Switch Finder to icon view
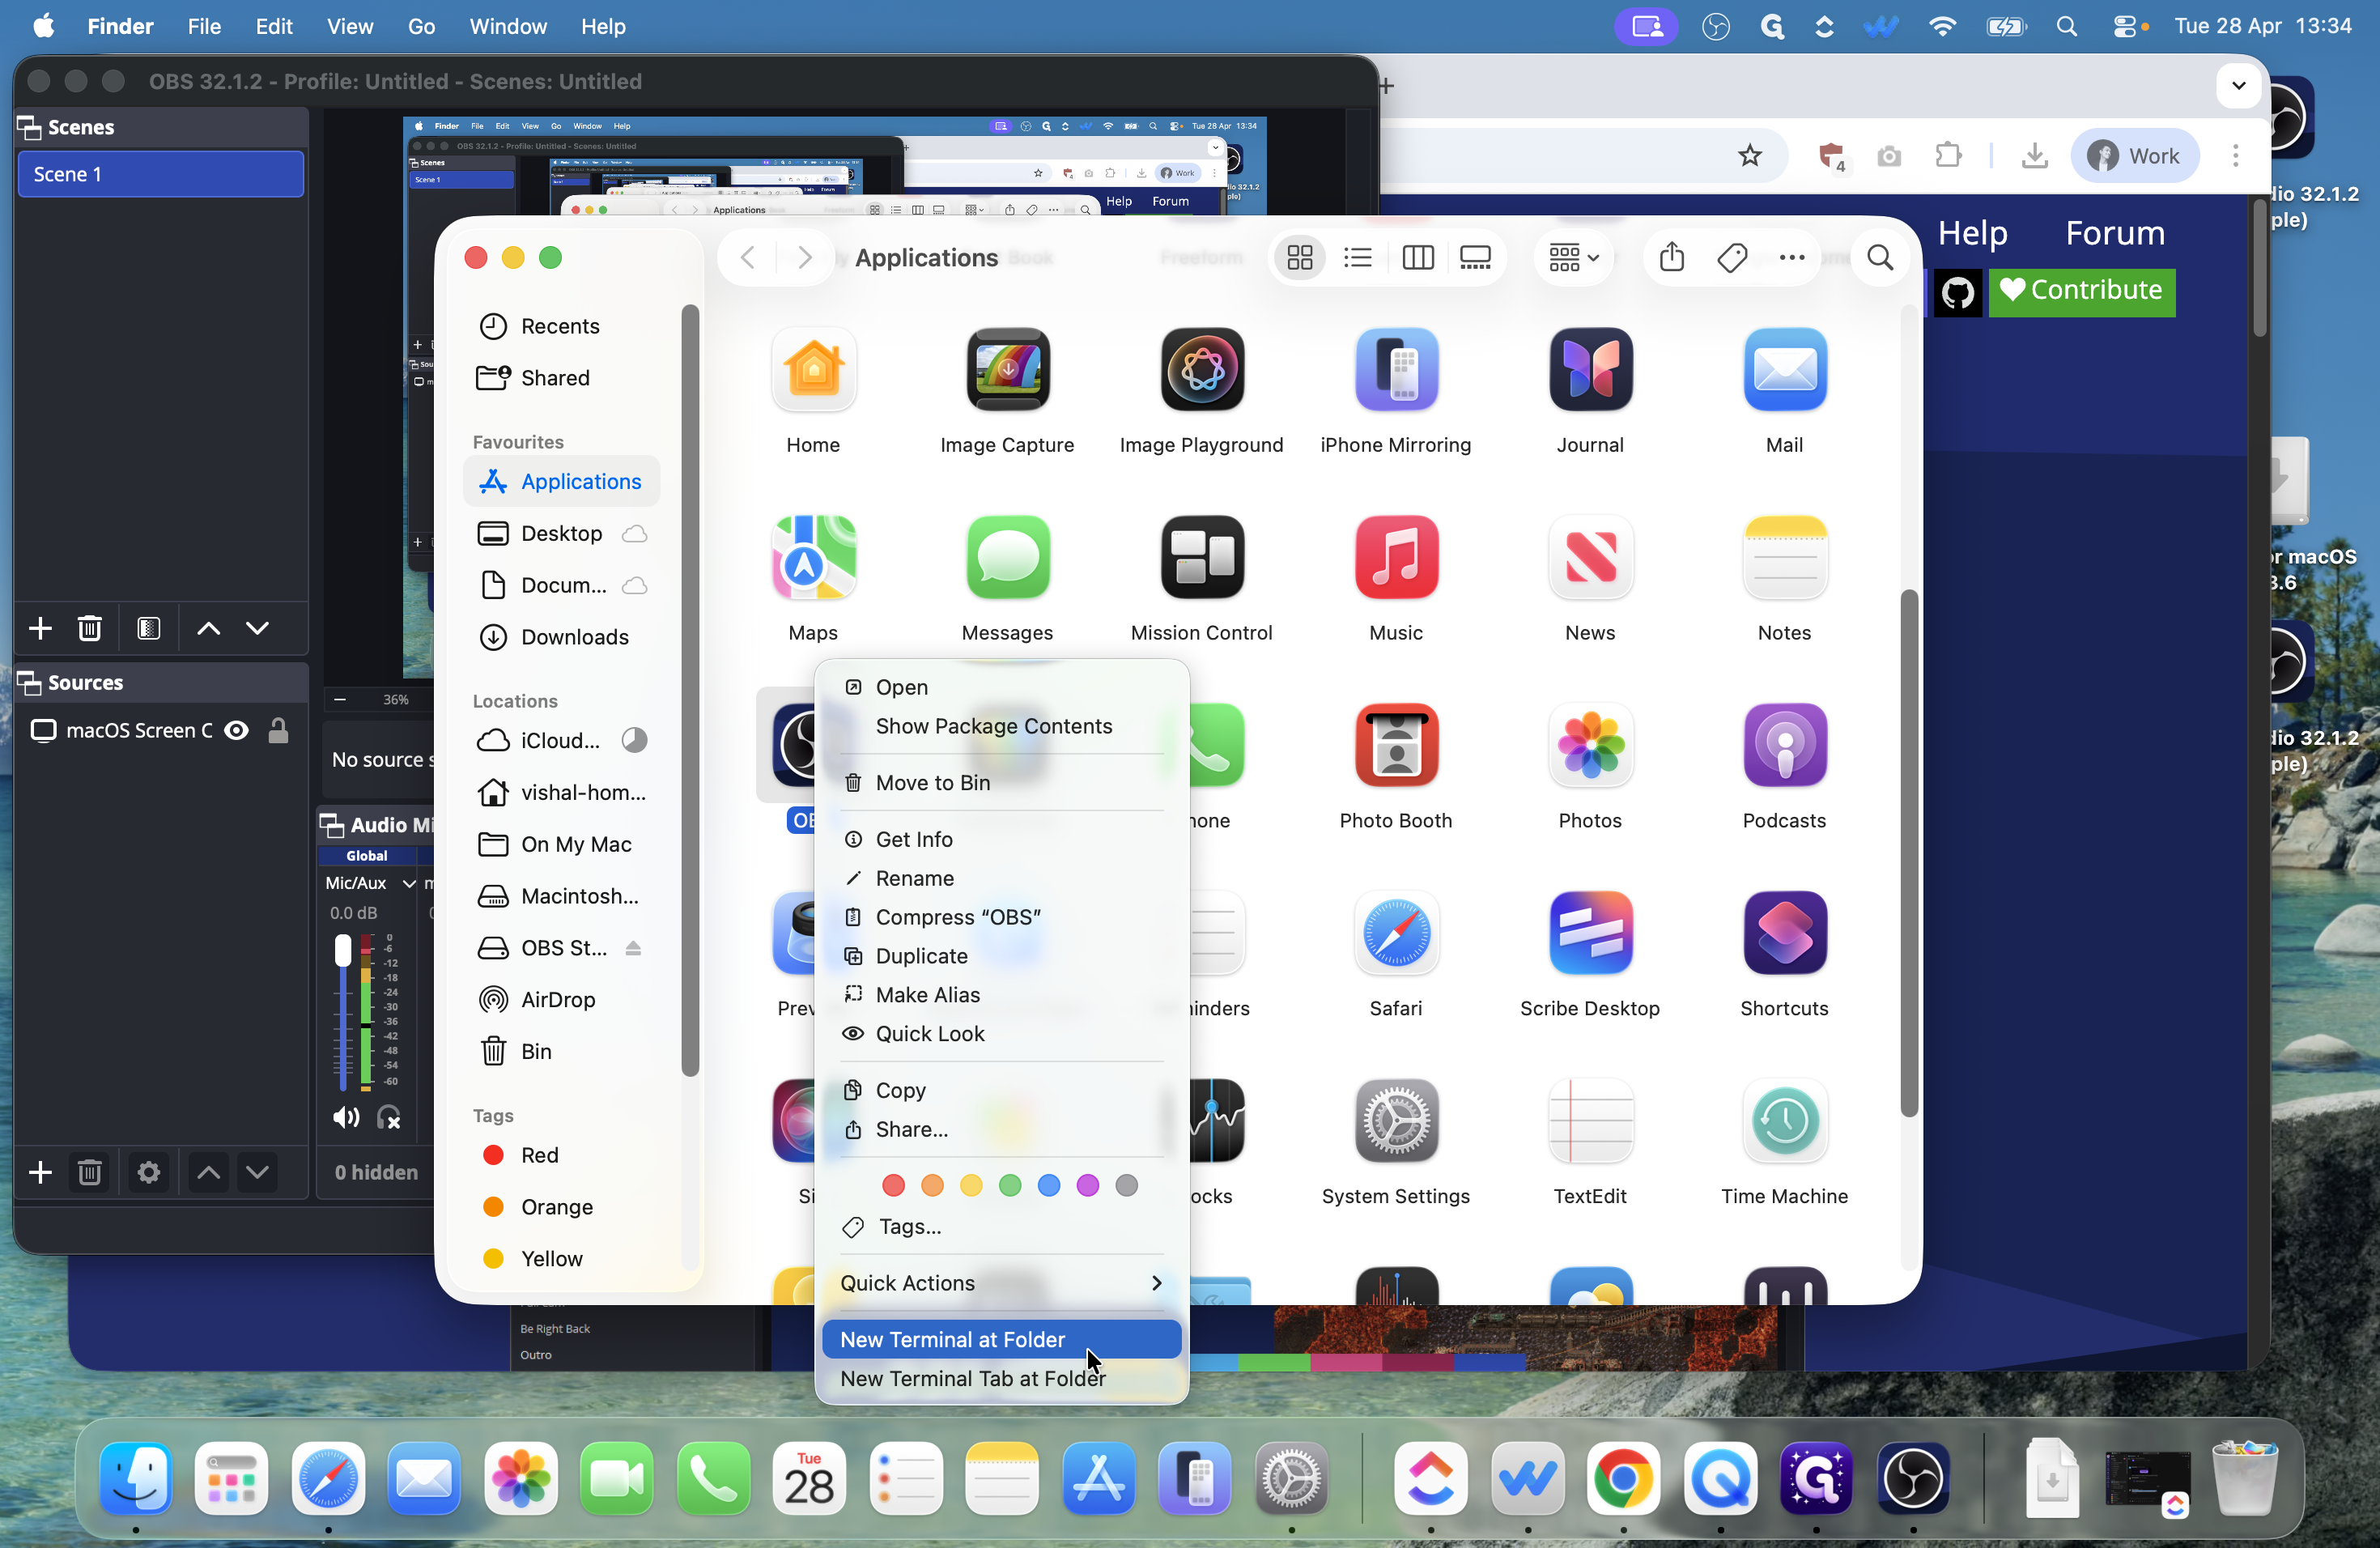Viewport: 2380px width, 1548px height. point(1299,258)
